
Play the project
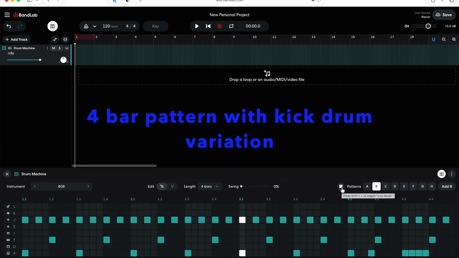pyautogui.click(x=197, y=26)
